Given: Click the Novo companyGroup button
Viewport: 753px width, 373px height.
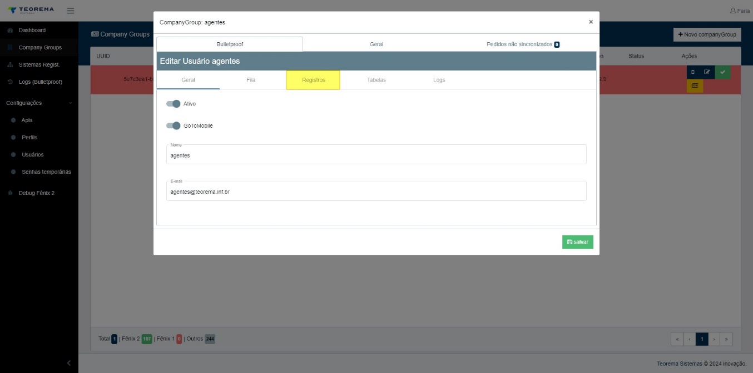Looking at the screenshot, I should (x=707, y=34).
